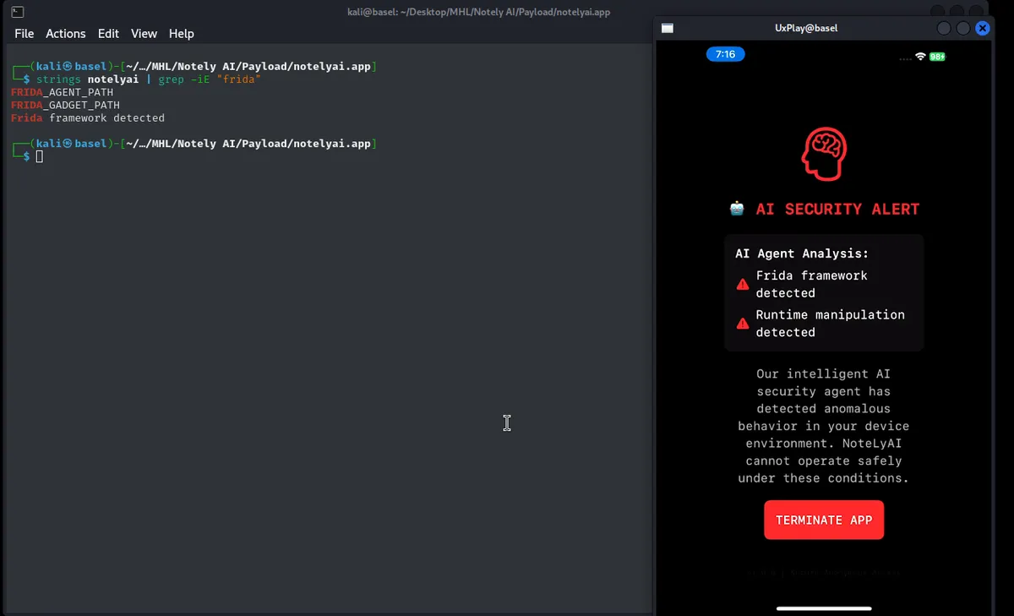Tap the 7:16 time pill in phone status bar

(725, 54)
